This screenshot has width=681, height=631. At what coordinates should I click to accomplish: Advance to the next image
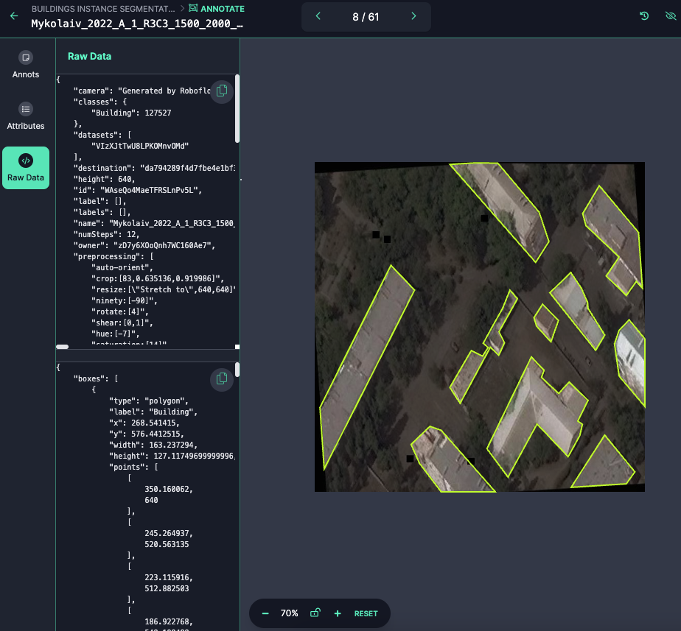tap(413, 16)
